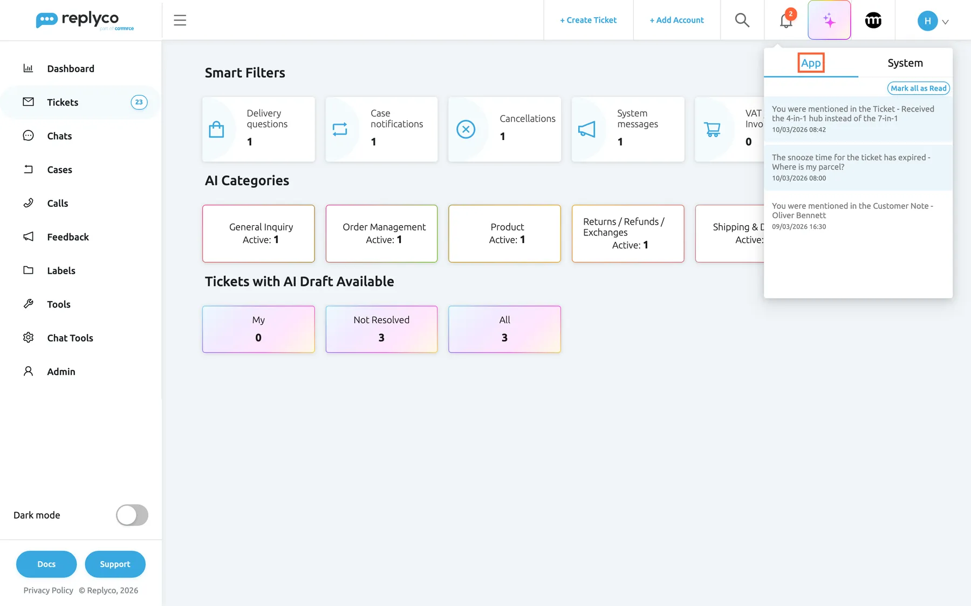Open the Docs button
The image size is (971, 606).
(x=46, y=564)
